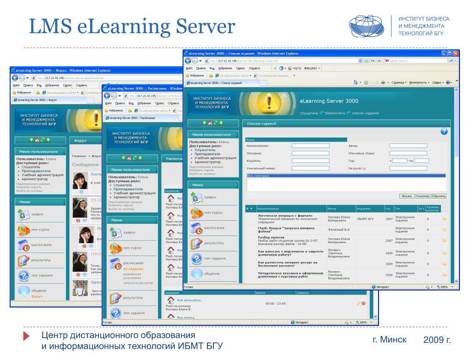The image size is (471, 353).
Task: Open zoom 100% dropdown in Расписание status bar
Action: pos(372,322)
